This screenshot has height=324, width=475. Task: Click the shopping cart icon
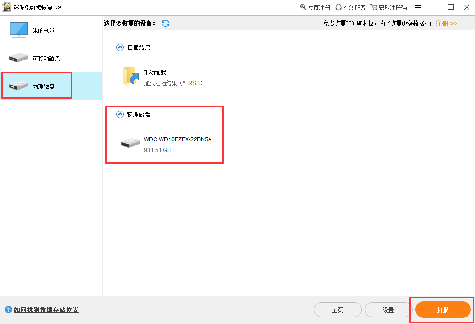pos(374,7)
